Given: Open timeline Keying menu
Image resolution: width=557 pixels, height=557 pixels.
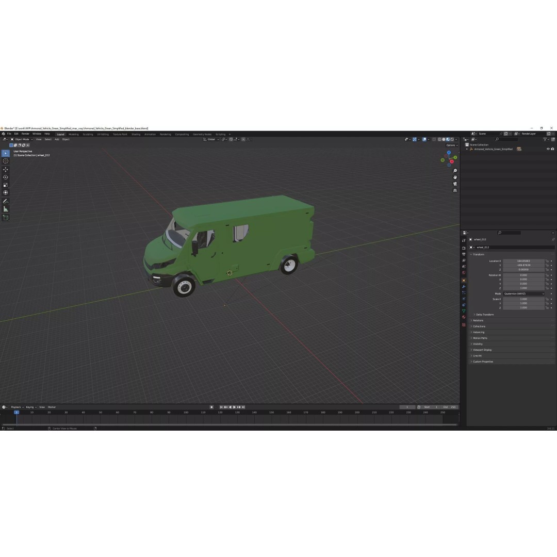Looking at the screenshot, I should pos(31,407).
